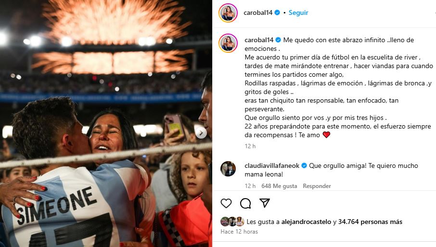This screenshot has height=247, width=436.
Task: Open comments via speech bubble icon
Action: (245, 203)
